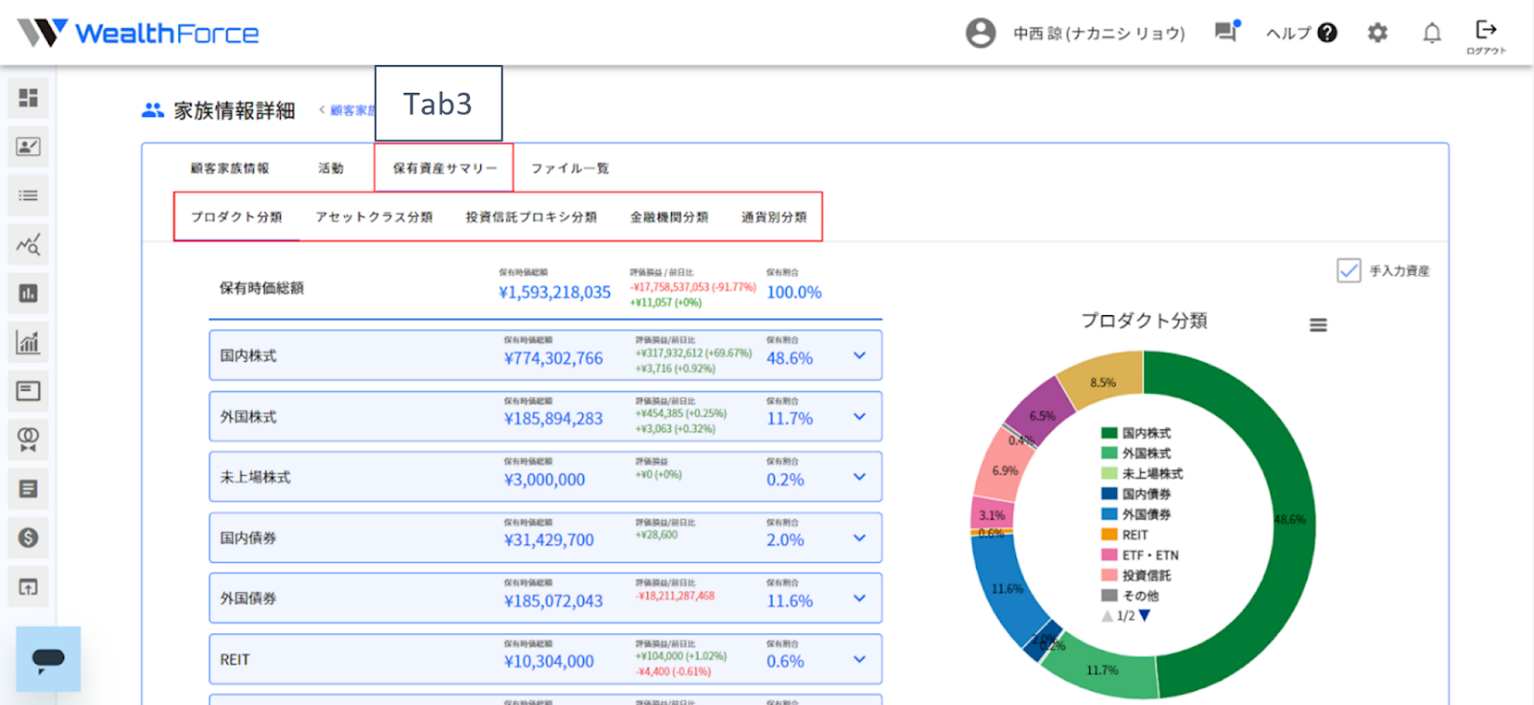1534x705 pixels.
Task: Click the green 48.6% donut segment
Action: tap(1291, 517)
